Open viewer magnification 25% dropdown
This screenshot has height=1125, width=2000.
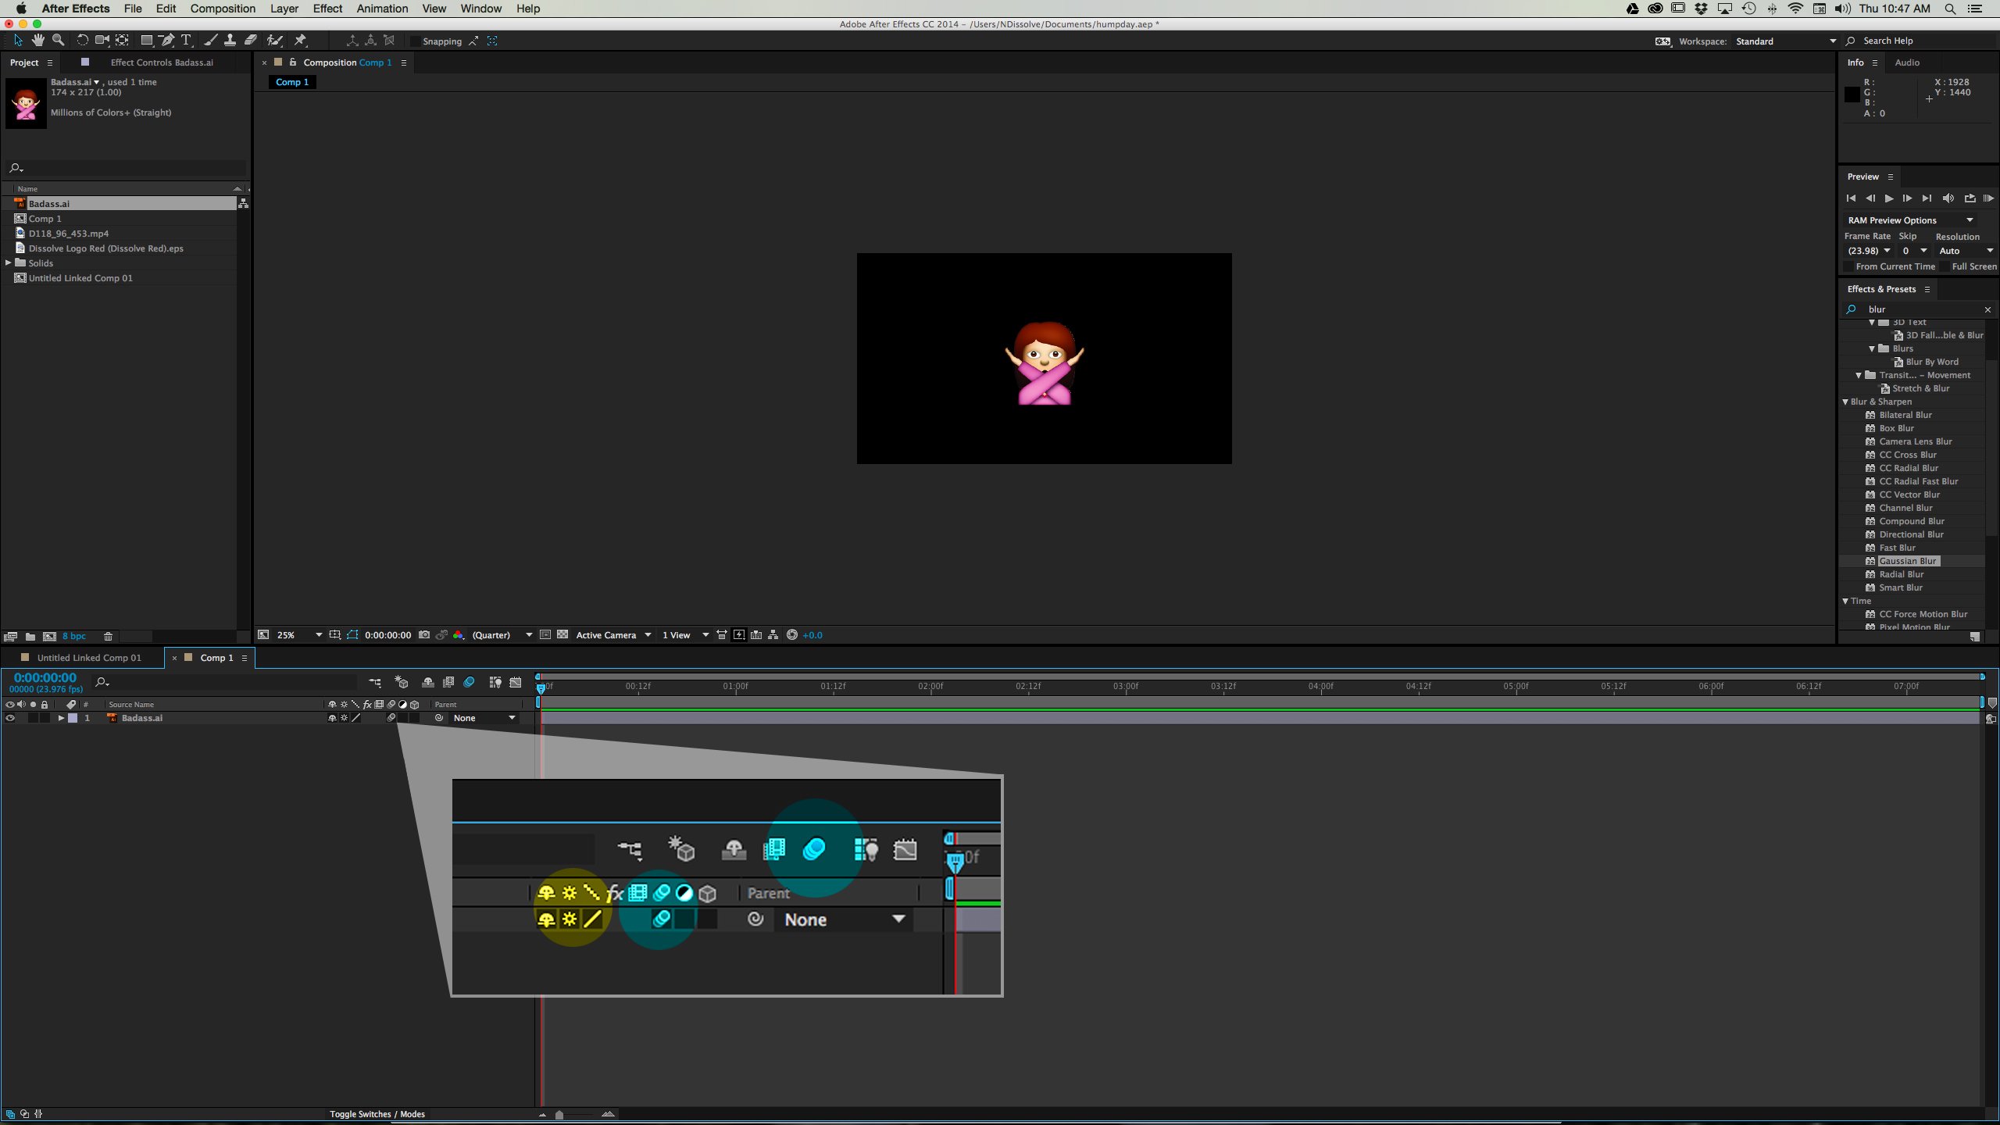click(300, 635)
